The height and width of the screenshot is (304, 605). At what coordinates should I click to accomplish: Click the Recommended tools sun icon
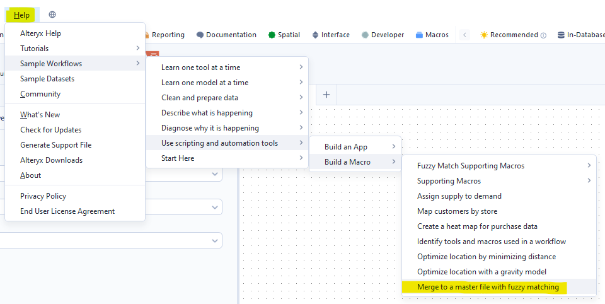[483, 35]
